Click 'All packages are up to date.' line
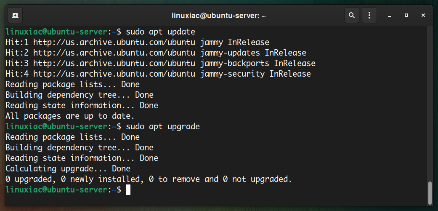This screenshot has width=438, height=211. coord(70,116)
